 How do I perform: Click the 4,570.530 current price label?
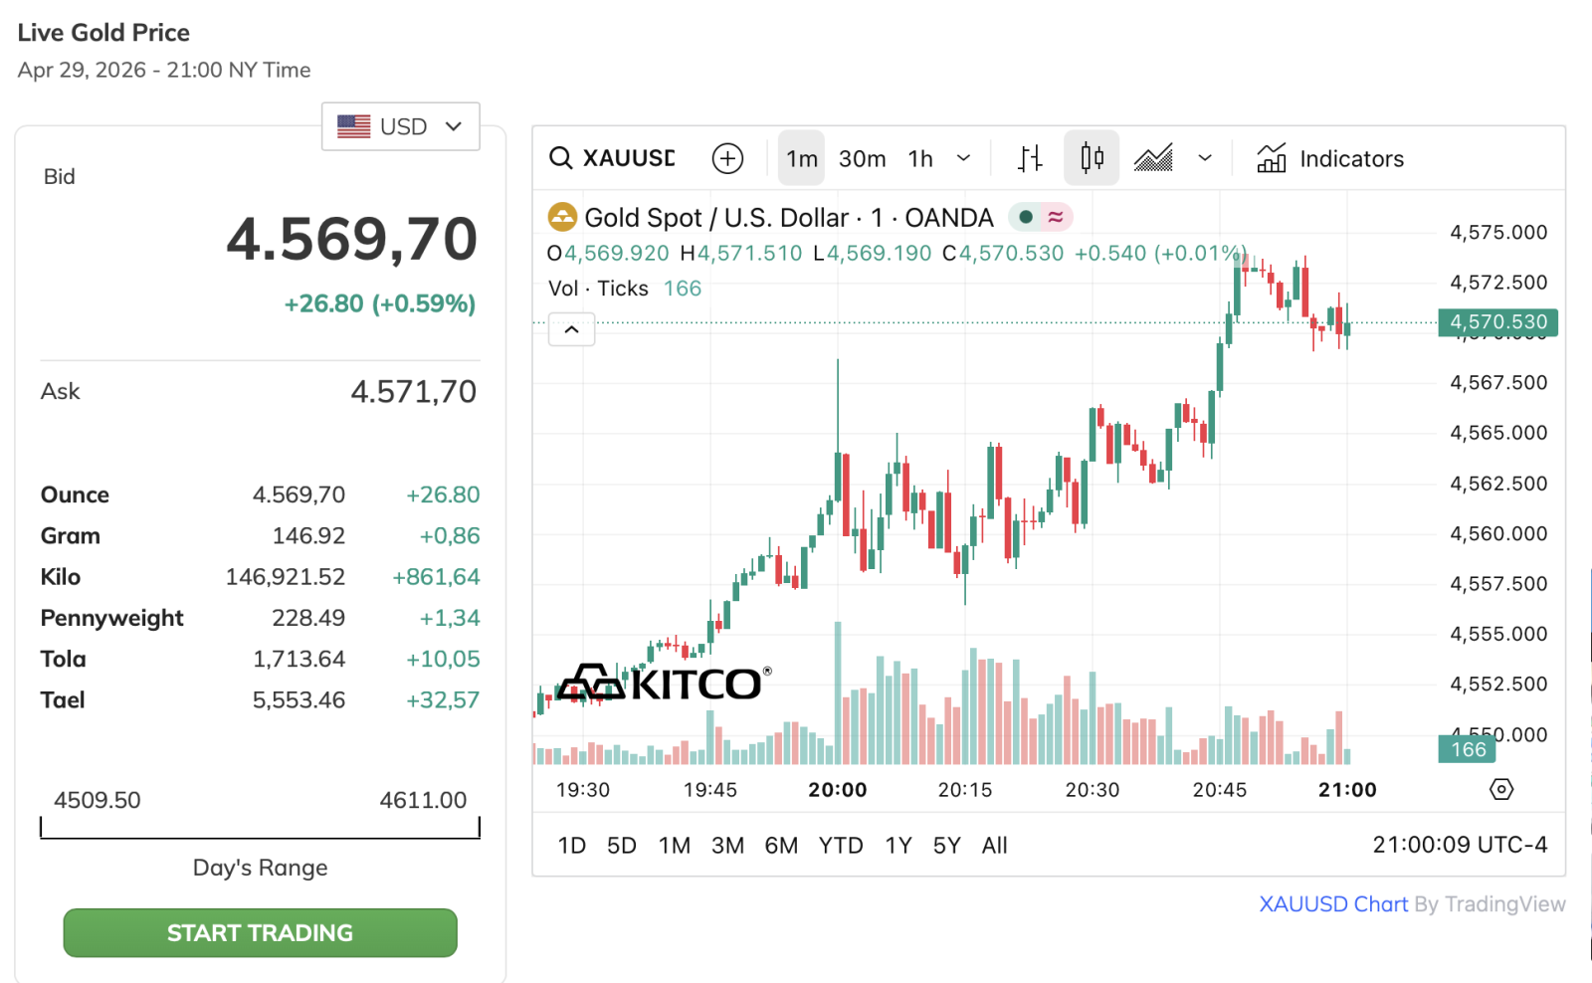[x=1497, y=322]
